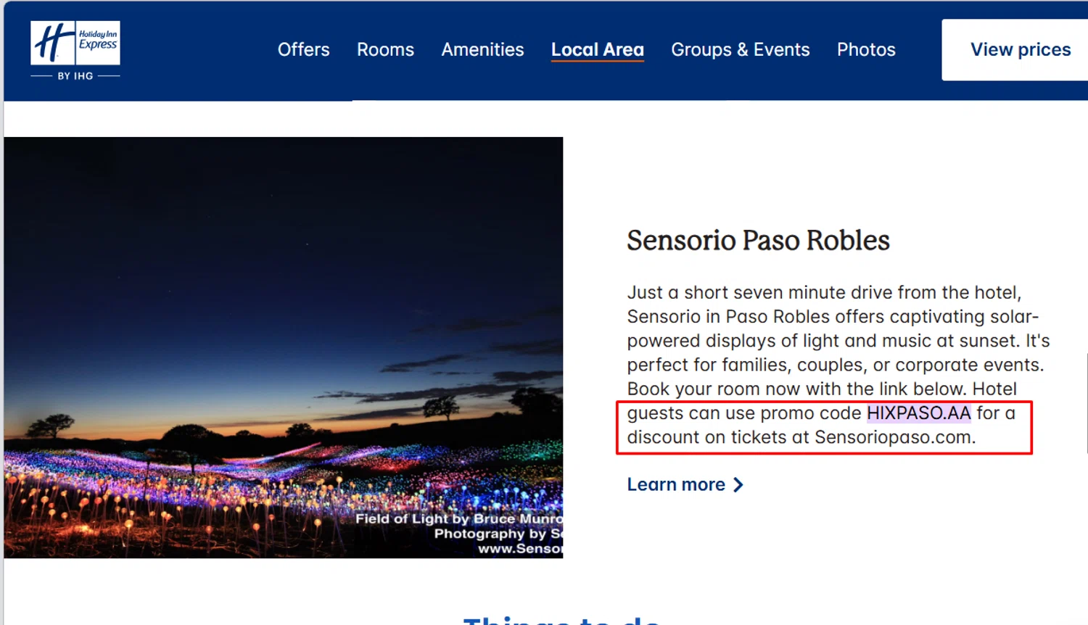Click the Sensorio Paso Robles heading
Screen dimensions: 1088x625
pyautogui.click(x=758, y=240)
